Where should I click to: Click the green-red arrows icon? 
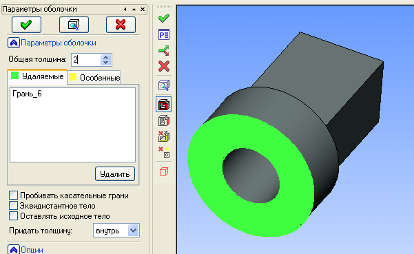[x=164, y=50]
